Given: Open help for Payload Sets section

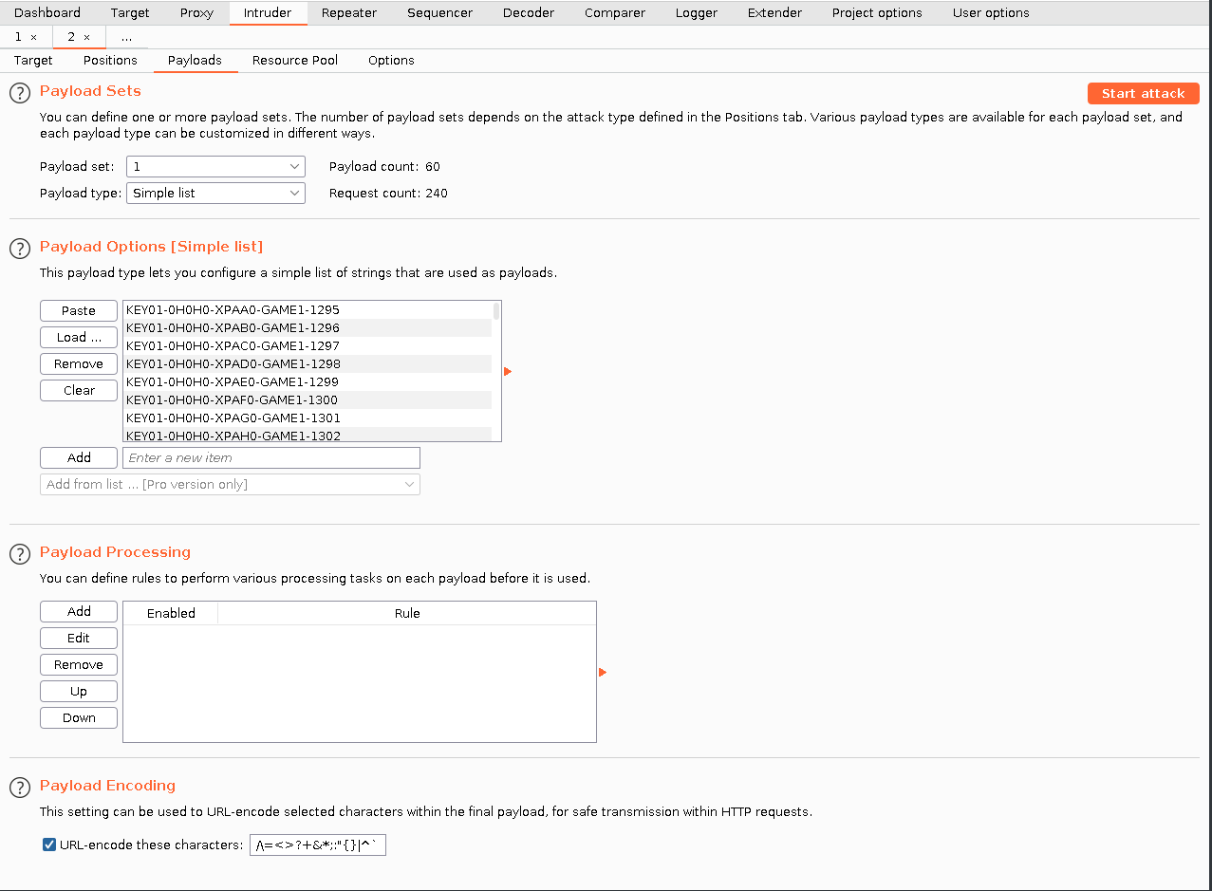Looking at the screenshot, I should pyautogui.click(x=19, y=93).
